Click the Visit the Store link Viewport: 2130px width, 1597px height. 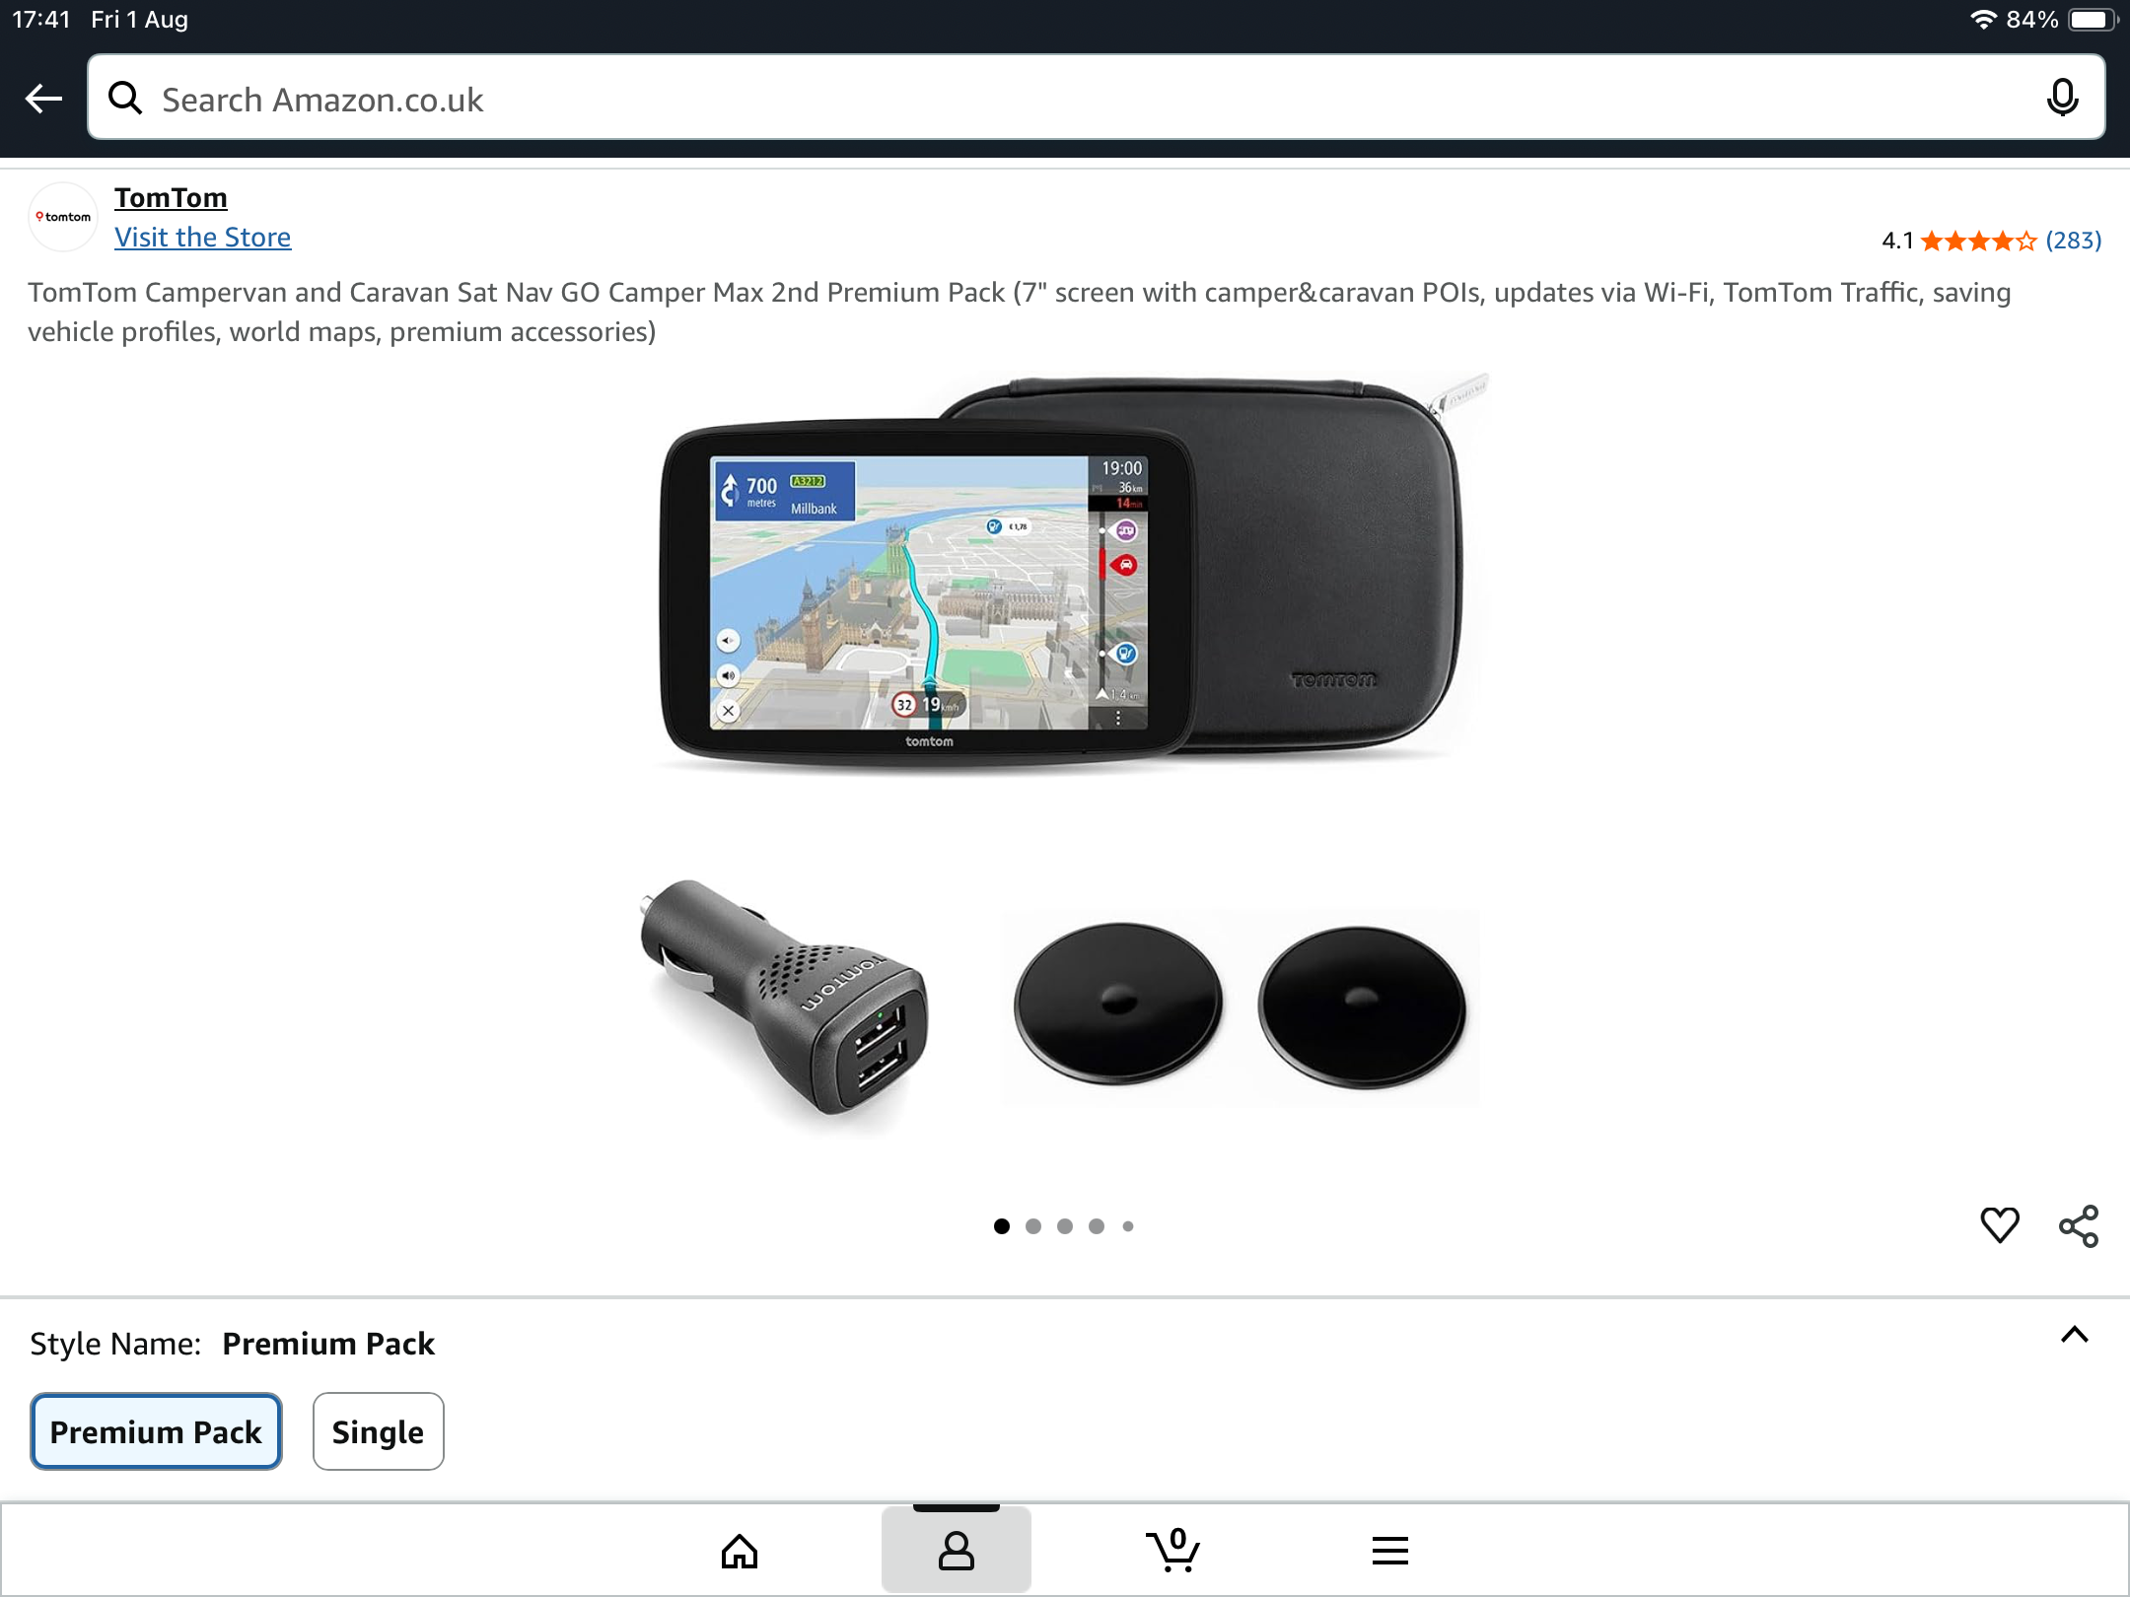pos(202,238)
